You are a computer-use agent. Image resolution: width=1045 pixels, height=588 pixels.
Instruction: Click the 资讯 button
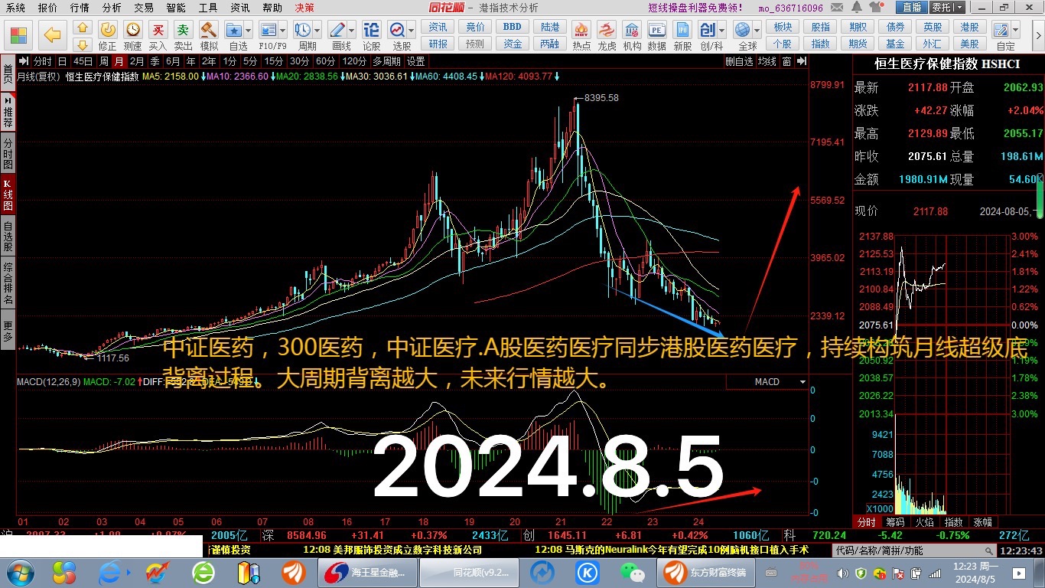click(438, 27)
